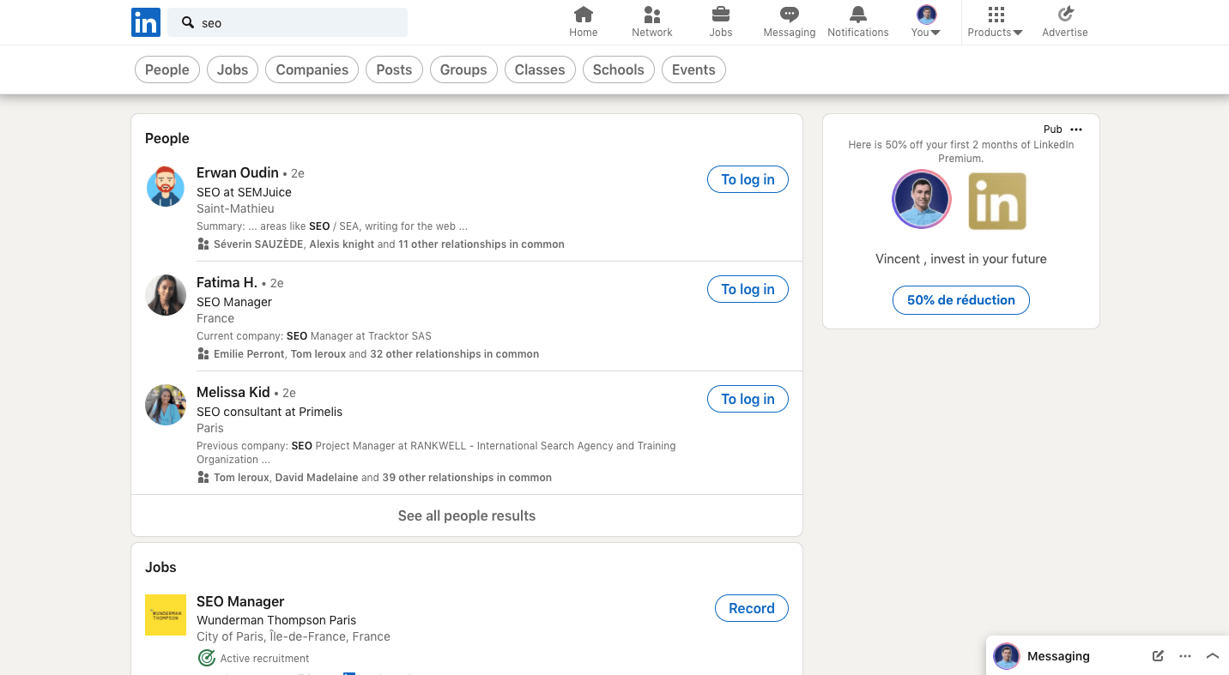
Task: Open the Products grid dropdown
Action: (996, 22)
